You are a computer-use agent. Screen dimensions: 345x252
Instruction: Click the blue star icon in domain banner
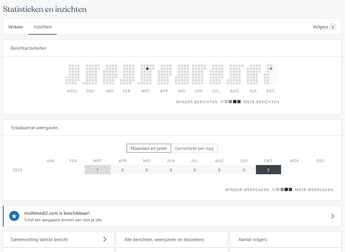pyautogui.click(x=14, y=216)
